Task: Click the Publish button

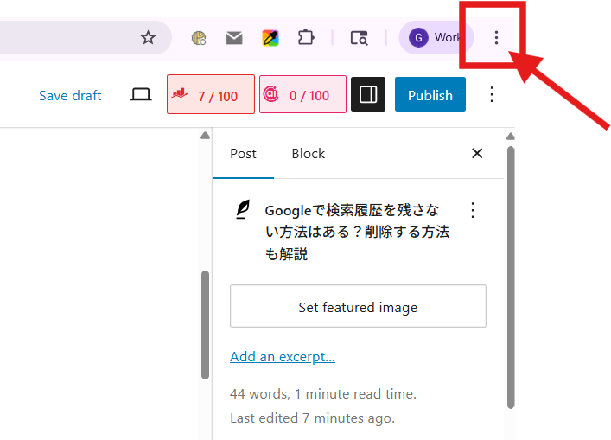Action: pos(430,94)
